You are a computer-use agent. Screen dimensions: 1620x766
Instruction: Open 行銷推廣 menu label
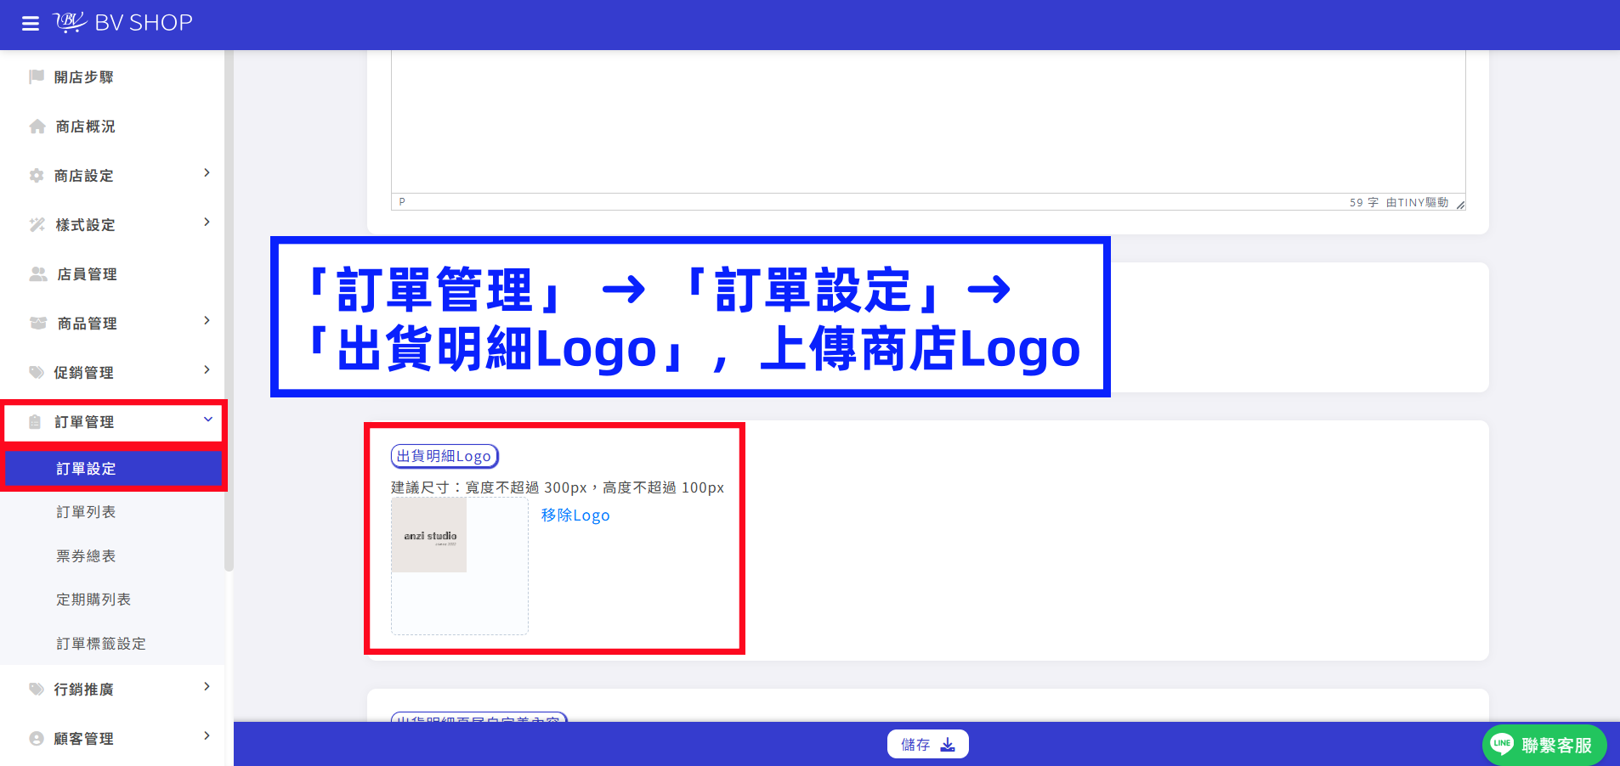point(84,690)
